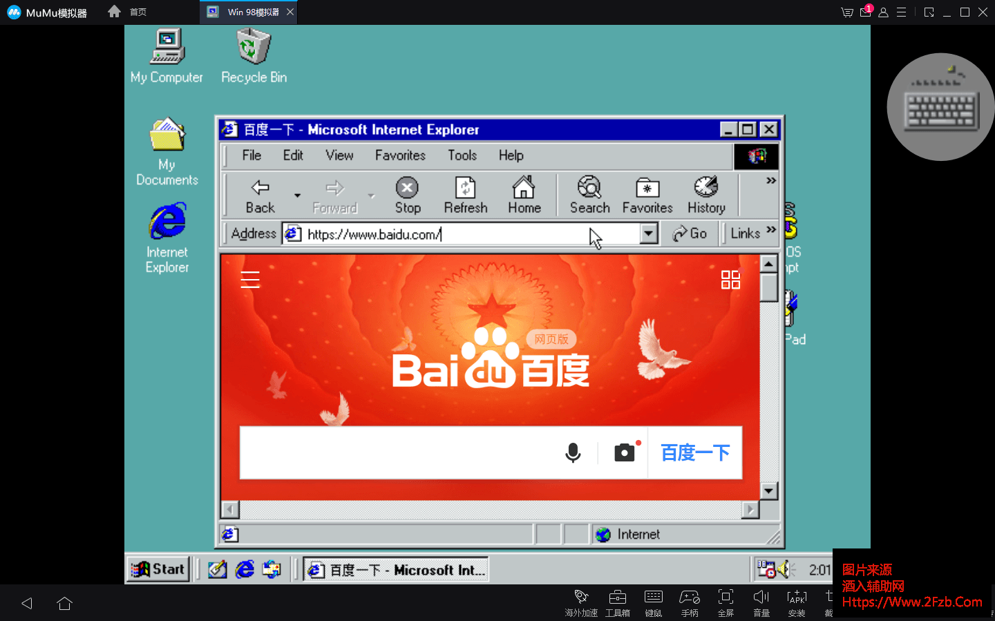Open the Windows 98 Start menu
Screen dimensions: 995x621
click(158, 569)
